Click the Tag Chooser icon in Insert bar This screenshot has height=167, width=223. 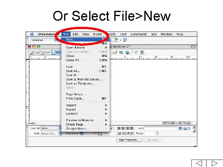125,40
